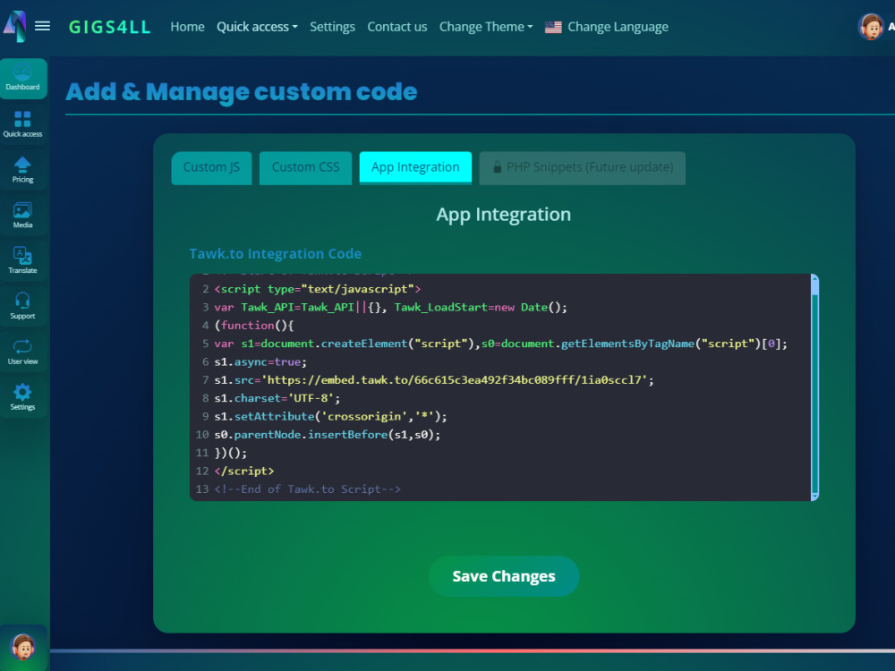Viewport: 895px width, 671px height.
Task: Select the App Integration tab
Action: pyautogui.click(x=415, y=168)
